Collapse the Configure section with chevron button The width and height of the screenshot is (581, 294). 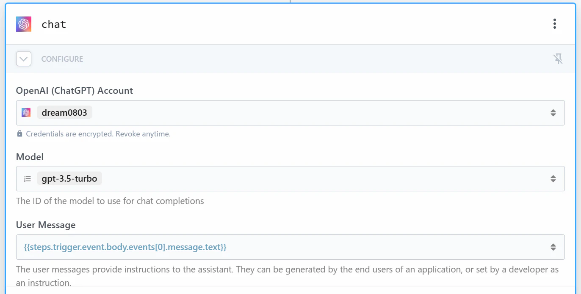coord(24,59)
